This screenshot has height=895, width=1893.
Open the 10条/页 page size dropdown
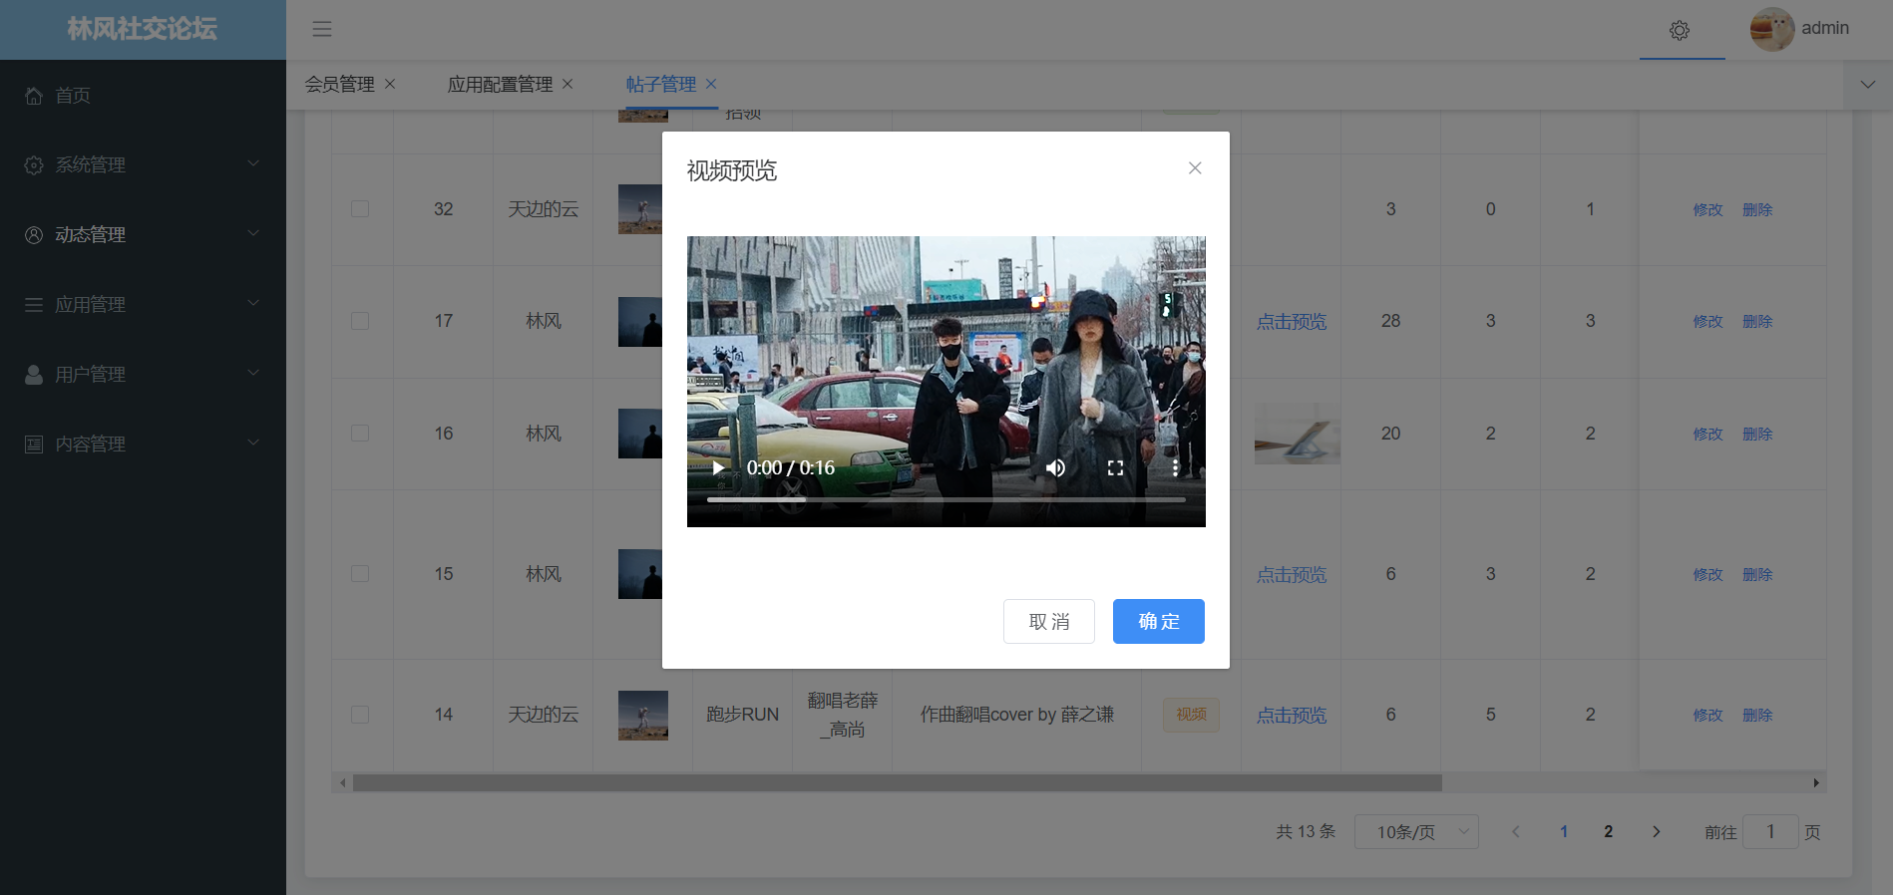point(1415,831)
